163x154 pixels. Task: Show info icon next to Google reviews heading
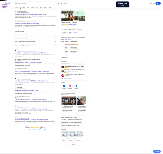[x=70, y=64]
